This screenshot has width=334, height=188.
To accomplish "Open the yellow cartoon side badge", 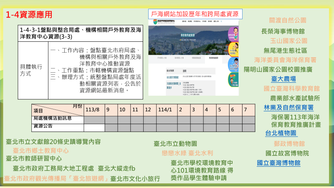I will pyautogui.click(x=233, y=49).
